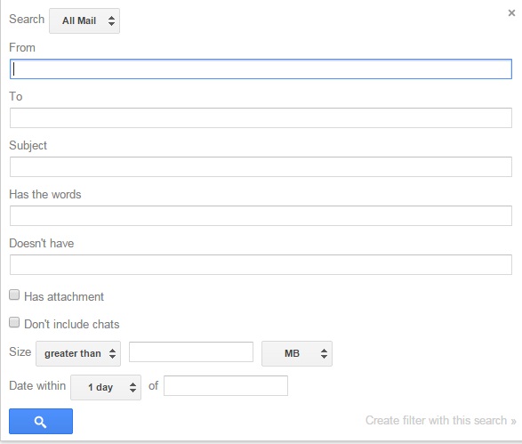This screenshot has width=522, height=444.
Task: Click the Subject field label
Action: (28, 146)
